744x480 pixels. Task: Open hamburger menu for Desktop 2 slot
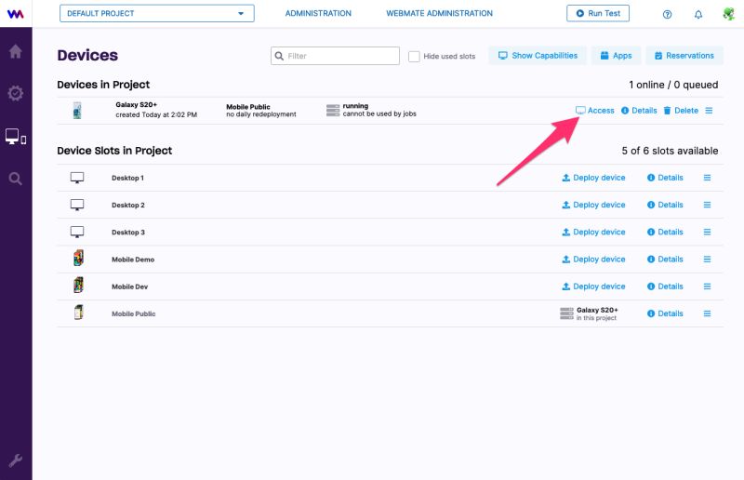coord(707,205)
